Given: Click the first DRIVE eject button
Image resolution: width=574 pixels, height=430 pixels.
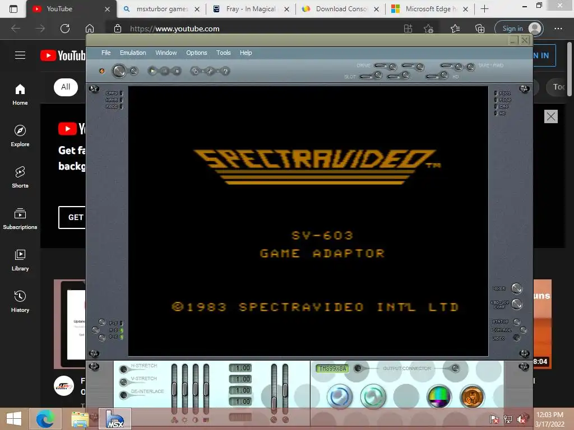Looking at the screenshot, I should 393,67.
